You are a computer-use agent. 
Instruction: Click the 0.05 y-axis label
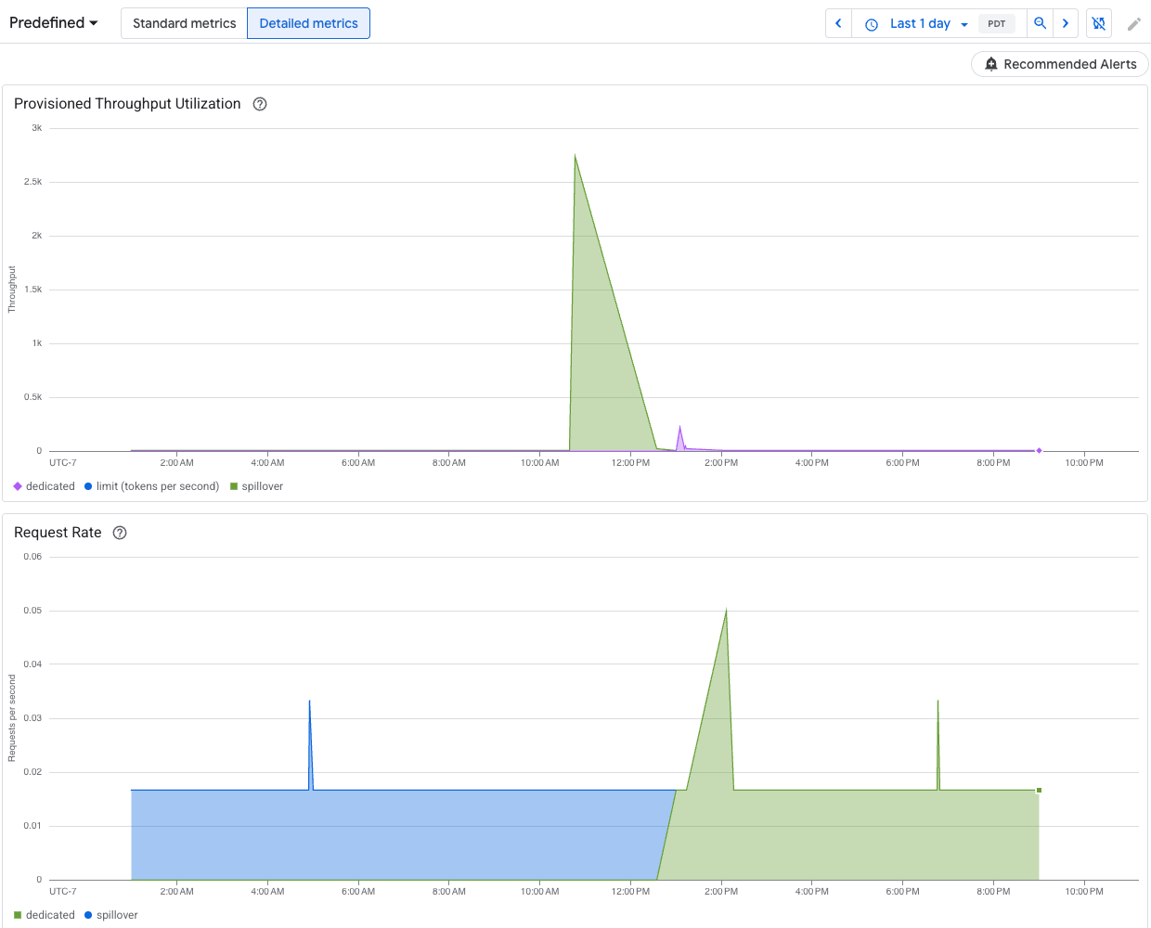click(32, 611)
